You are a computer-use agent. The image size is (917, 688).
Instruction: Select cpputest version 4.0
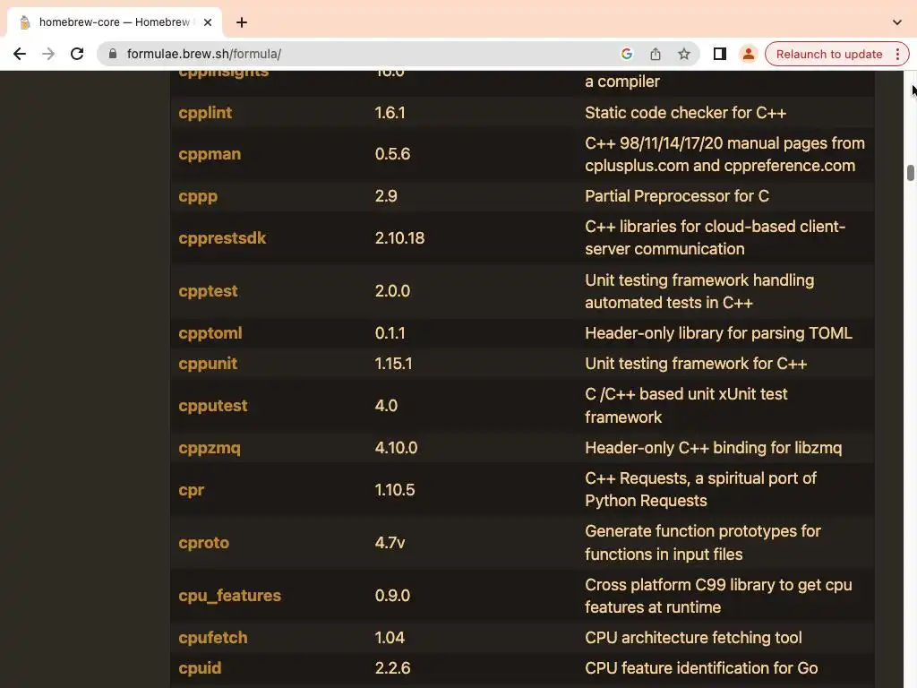[x=386, y=406]
